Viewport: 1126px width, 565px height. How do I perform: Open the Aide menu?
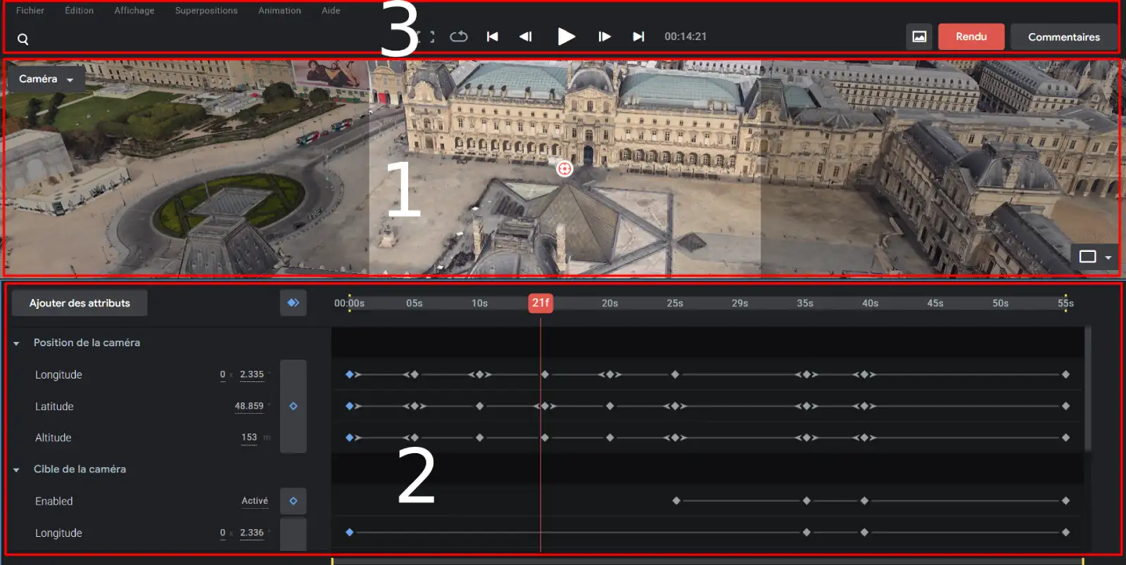coord(331,11)
